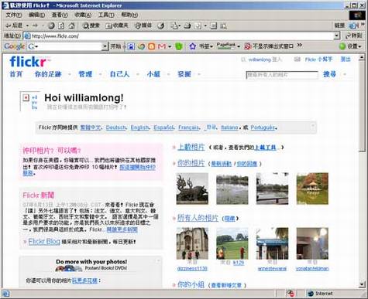The width and height of the screenshot is (368, 299).
Task: Open the 编辑 Edit menu
Action: [x=37, y=15]
